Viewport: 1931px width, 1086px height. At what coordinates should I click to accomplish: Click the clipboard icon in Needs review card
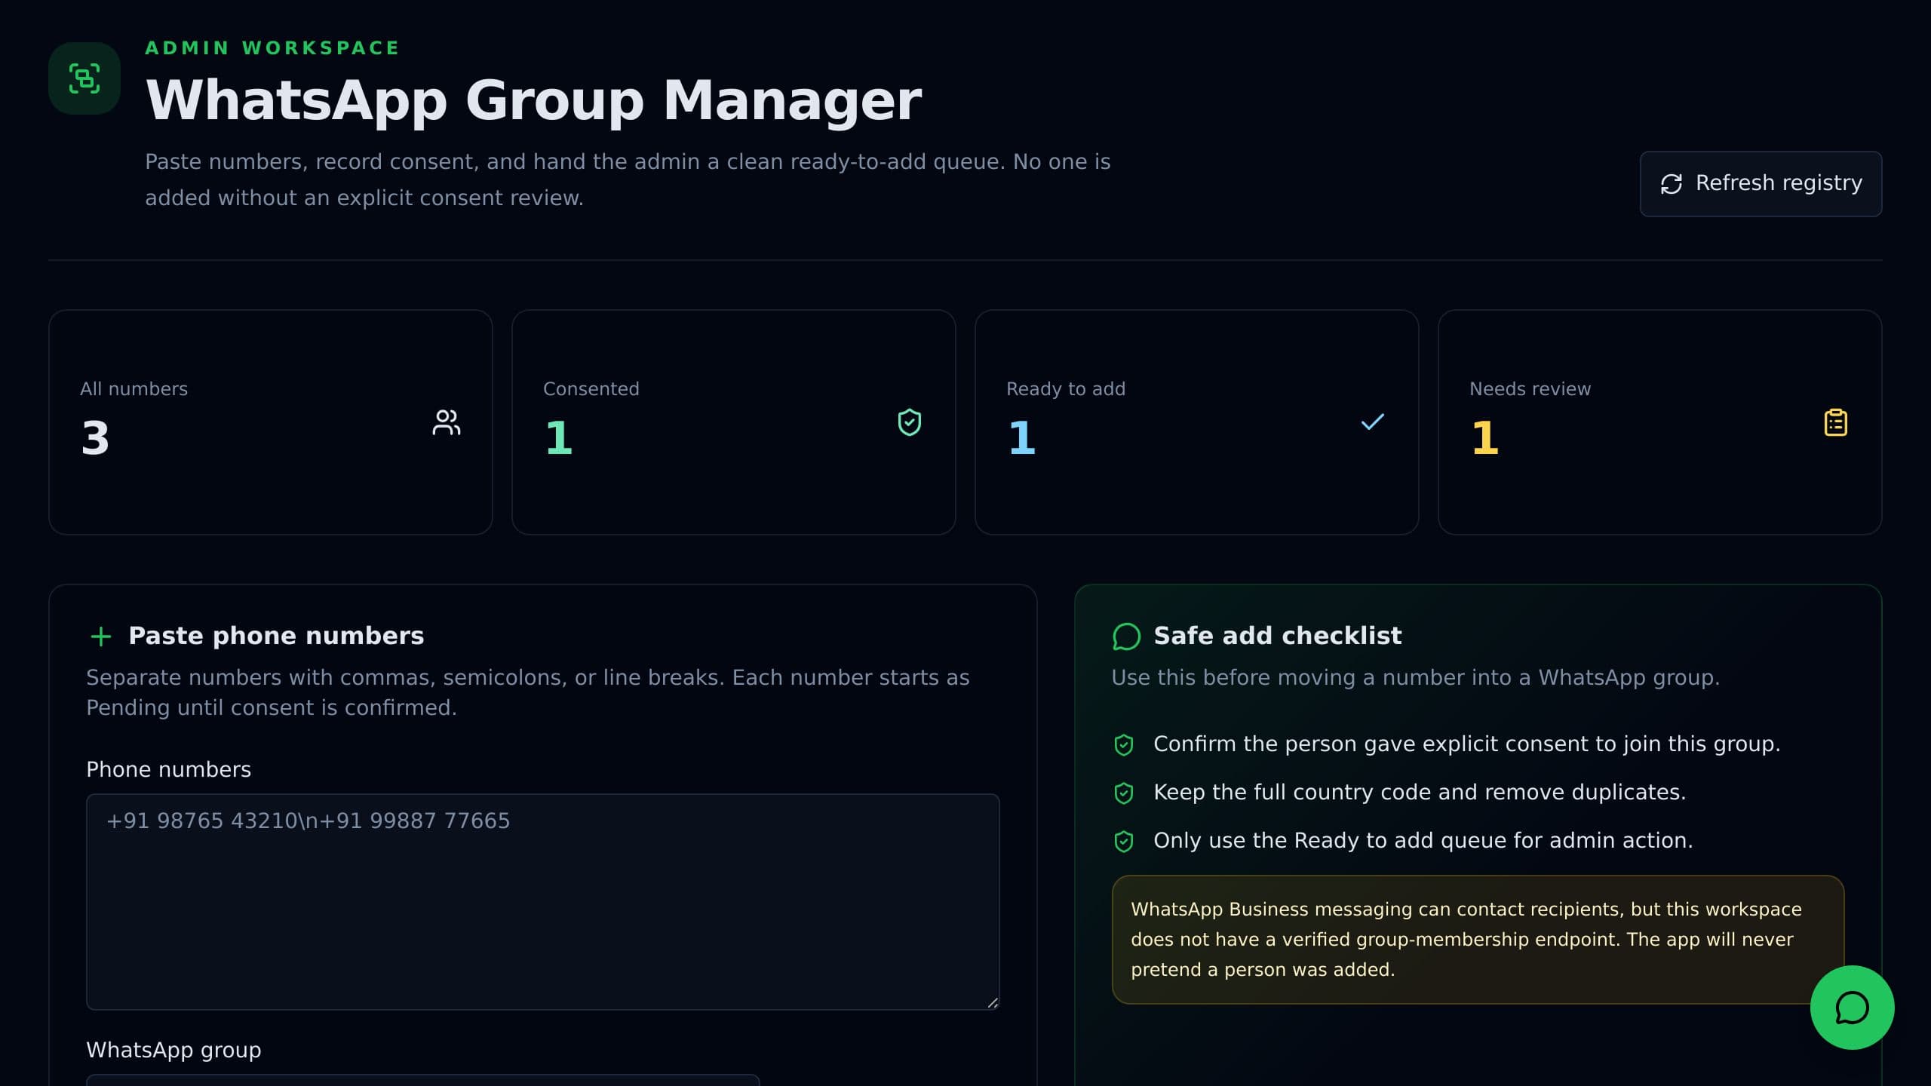(x=1836, y=422)
